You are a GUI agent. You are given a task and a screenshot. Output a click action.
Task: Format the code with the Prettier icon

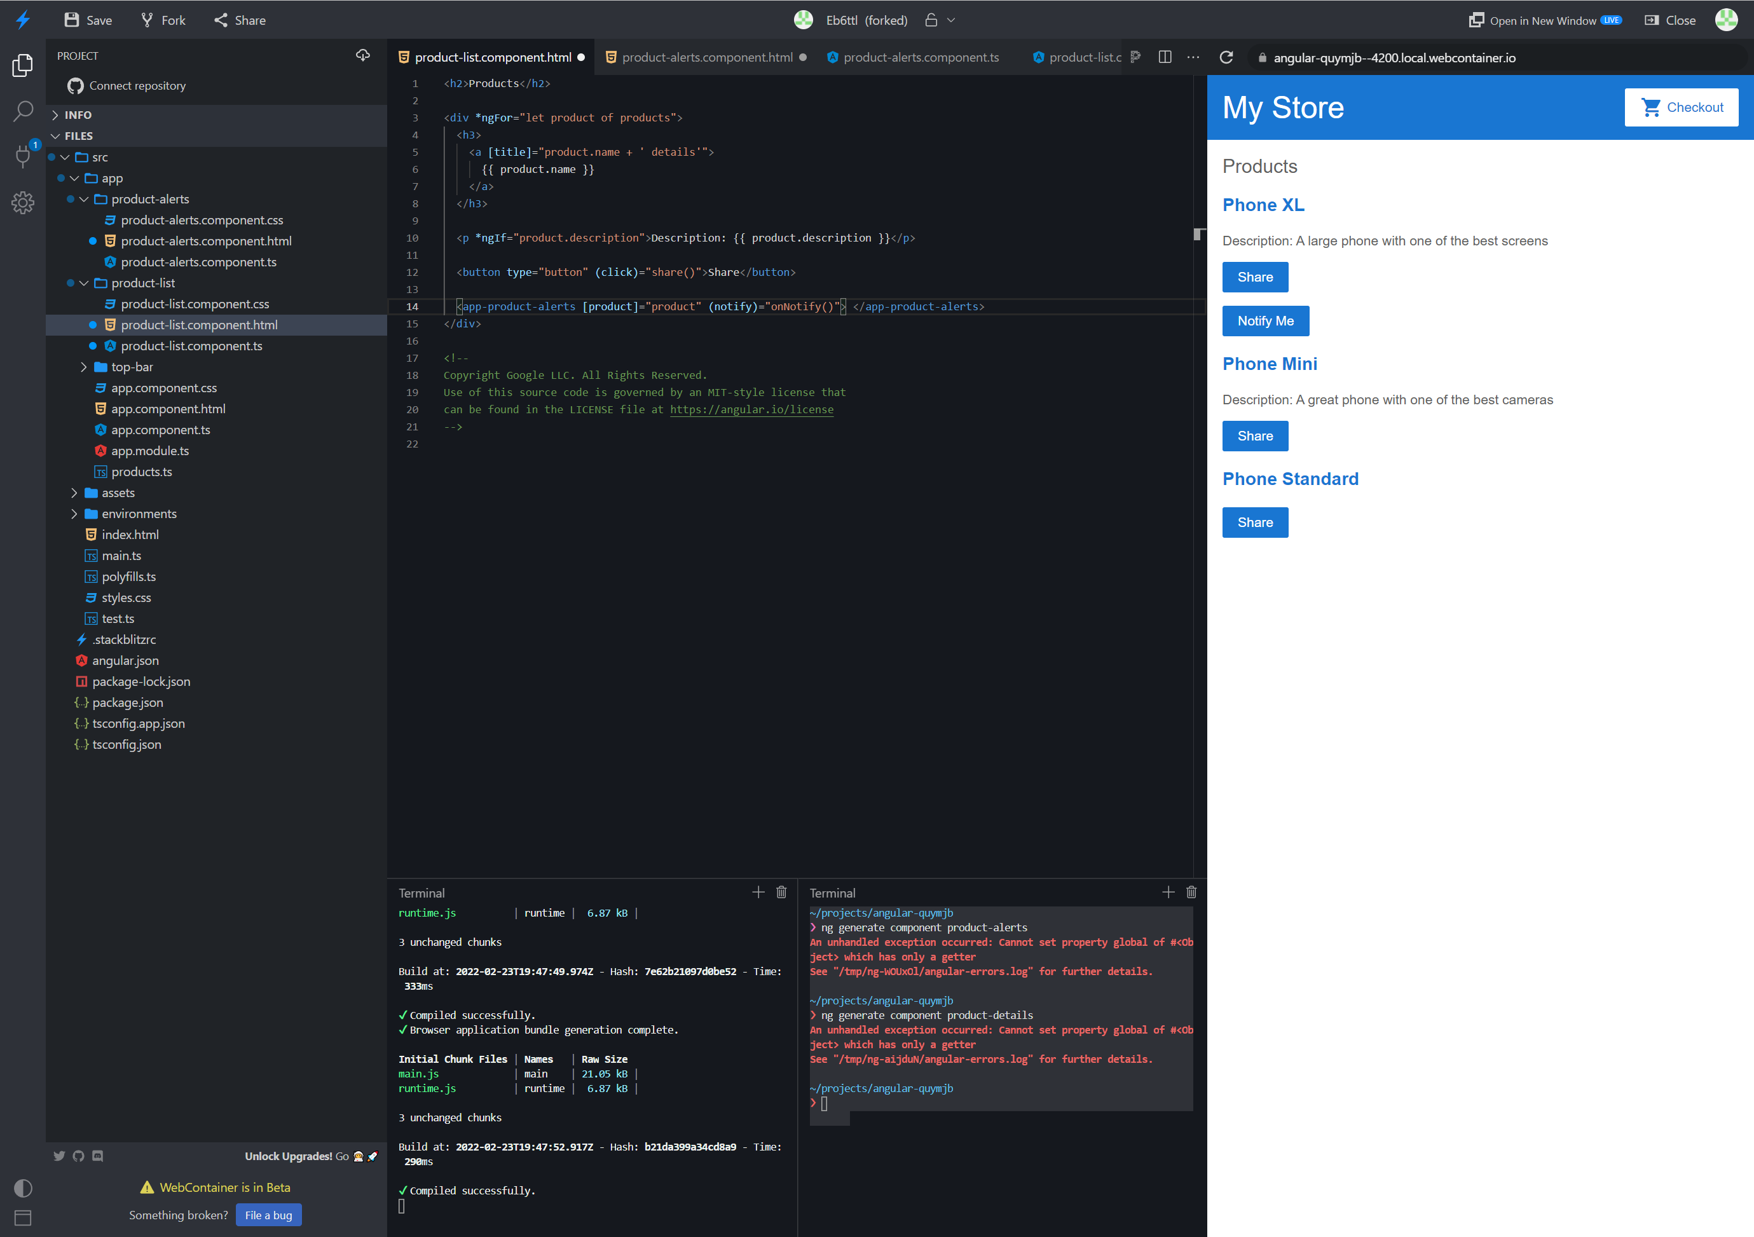click(1136, 57)
